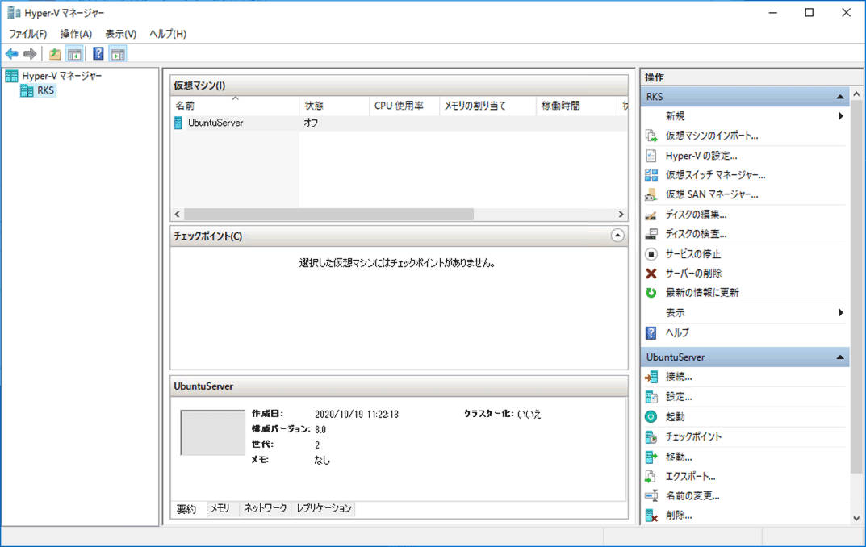Click actions pane scrollbar down arrow
Image resolution: width=866 pixels, height=547 pixels.
tap(856, 518)
